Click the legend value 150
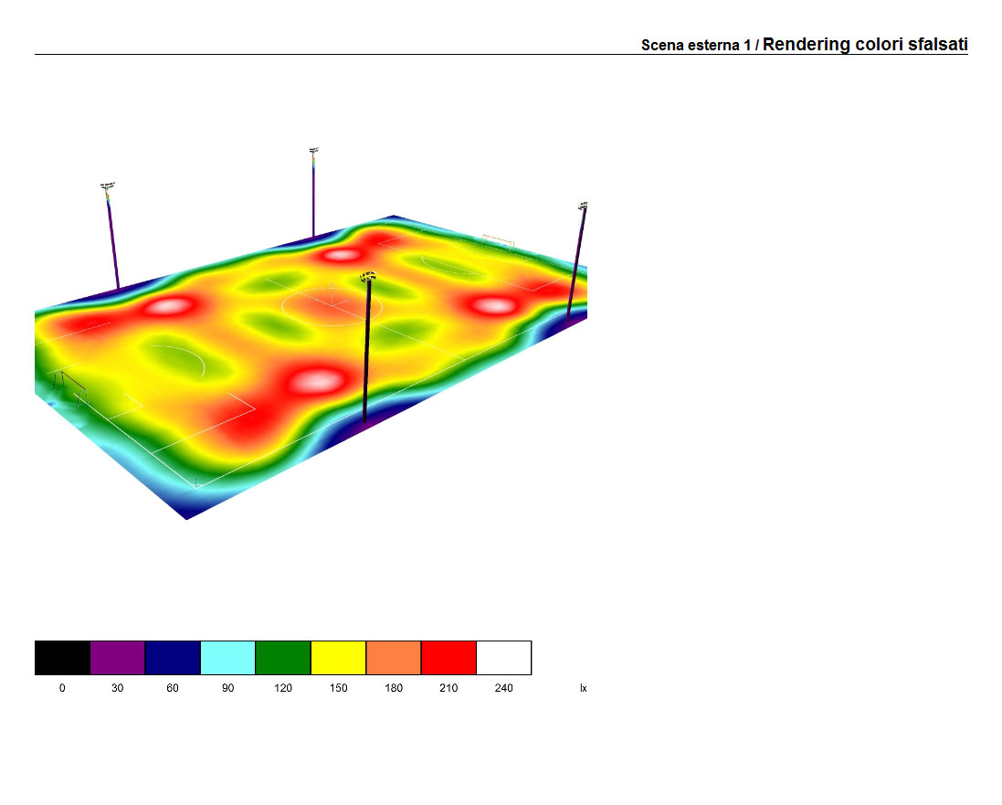Screen dimensions: 1002x805 pos(339,688)
